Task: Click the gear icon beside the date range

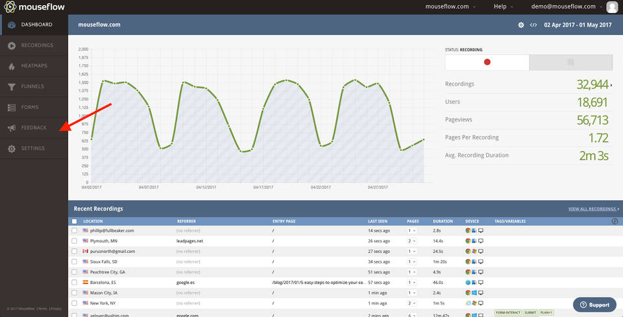Action: [520, 25]
